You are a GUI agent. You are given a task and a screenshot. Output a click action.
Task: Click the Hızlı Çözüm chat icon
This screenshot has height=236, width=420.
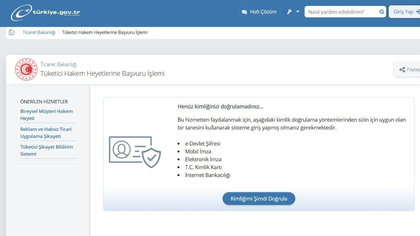coord(244,12)
